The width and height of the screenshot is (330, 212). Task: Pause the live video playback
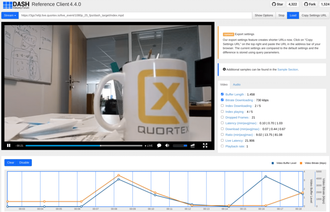coord(9,146)
